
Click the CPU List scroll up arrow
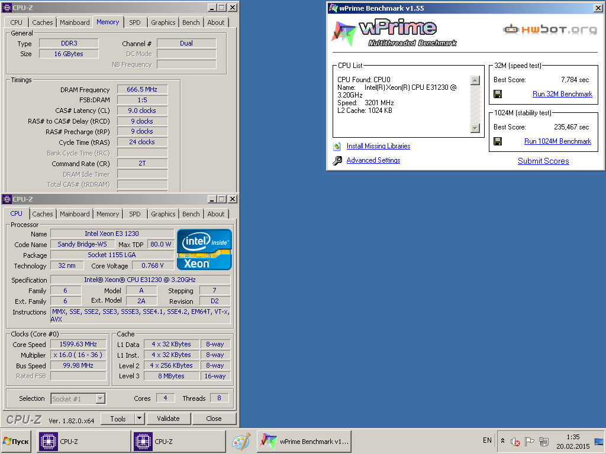click(475, 80)
